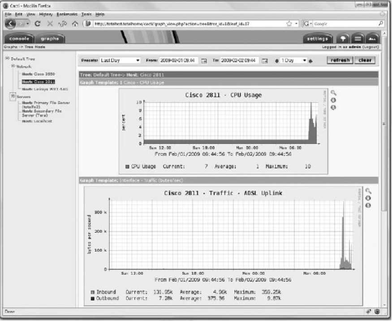Bookmark page with star icon
392x321 pixels.
coord(289,24)
